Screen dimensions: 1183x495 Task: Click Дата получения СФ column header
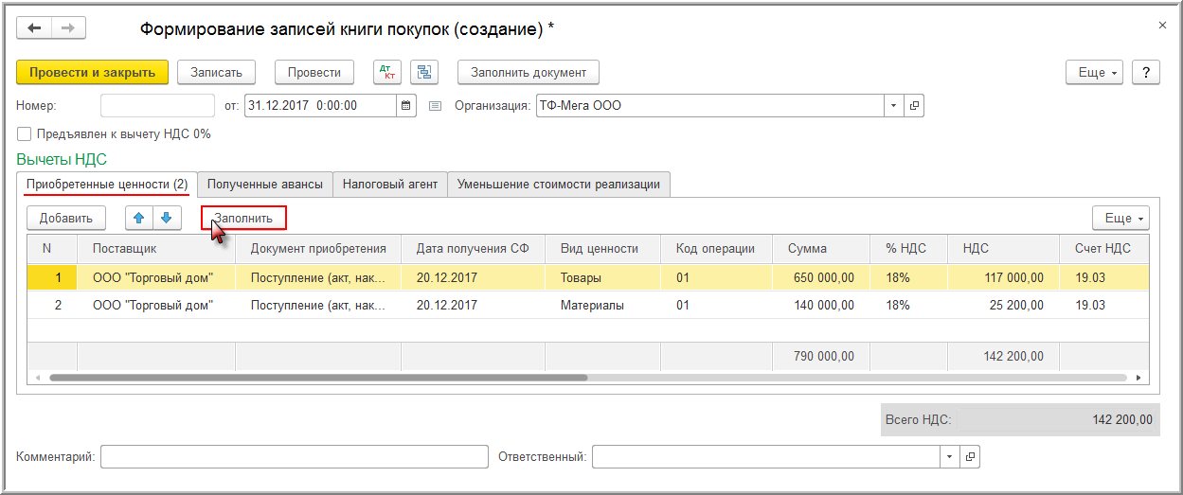474,249
